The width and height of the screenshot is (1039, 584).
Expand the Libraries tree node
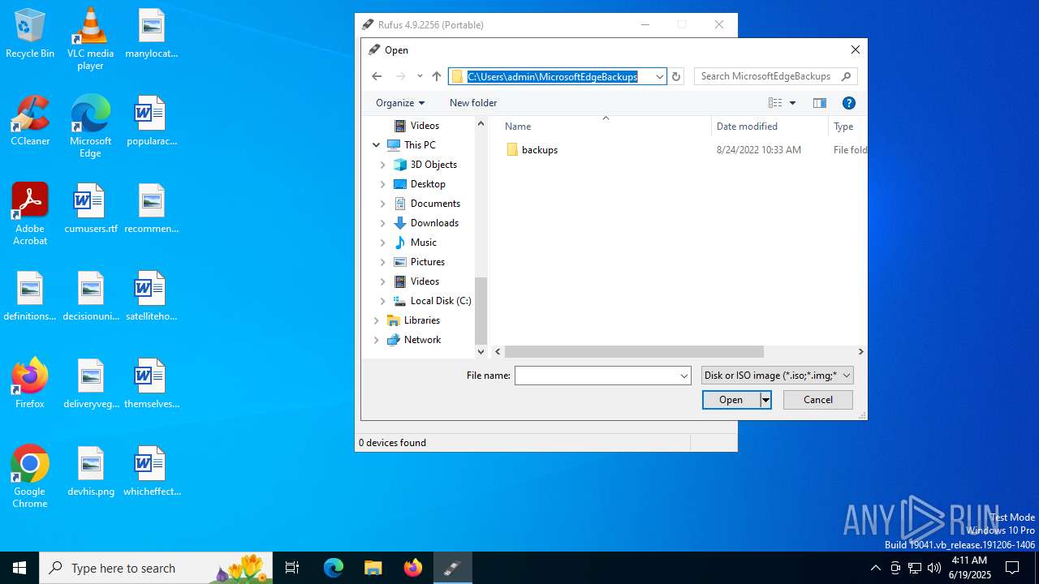click(377, 320)
